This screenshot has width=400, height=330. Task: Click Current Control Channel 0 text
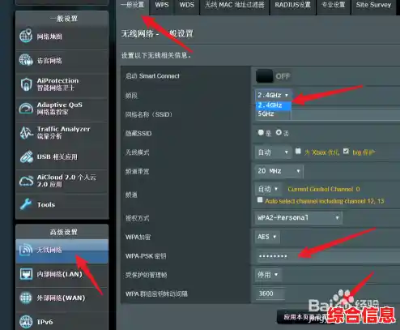pos(324,189)
